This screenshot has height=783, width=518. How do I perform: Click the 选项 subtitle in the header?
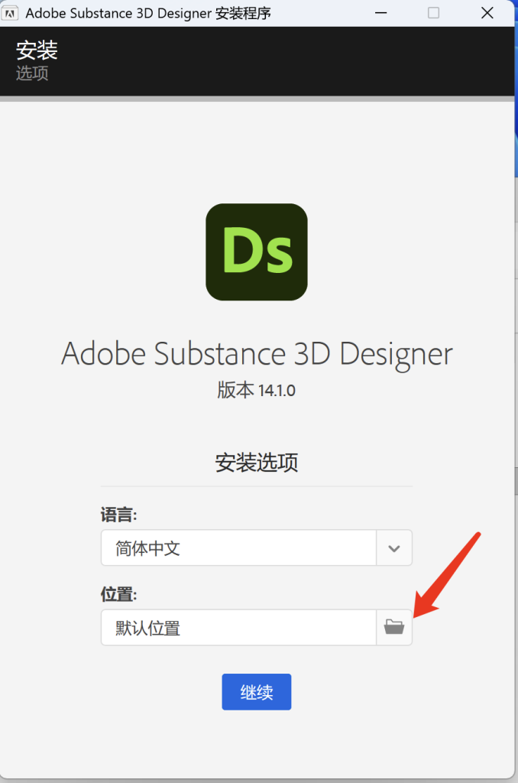(32, 73)
